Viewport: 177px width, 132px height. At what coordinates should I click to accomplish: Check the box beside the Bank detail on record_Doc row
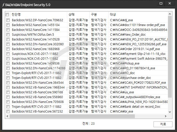click(8, 106)
